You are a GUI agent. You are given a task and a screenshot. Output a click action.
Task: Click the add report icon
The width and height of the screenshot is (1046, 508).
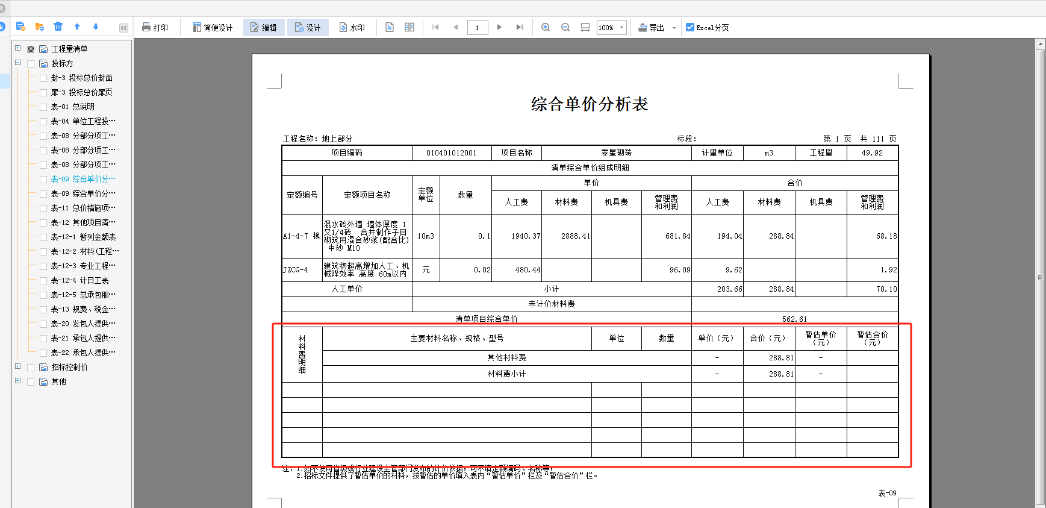tap(20, 27)
